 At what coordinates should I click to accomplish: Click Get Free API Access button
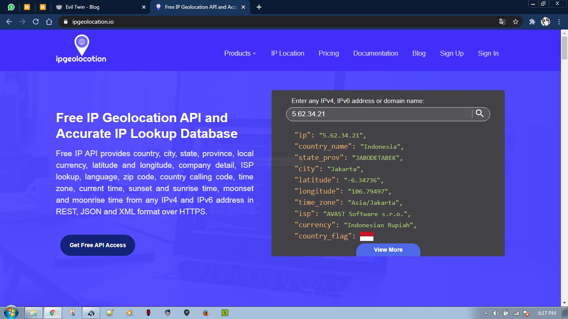point(98,245)
